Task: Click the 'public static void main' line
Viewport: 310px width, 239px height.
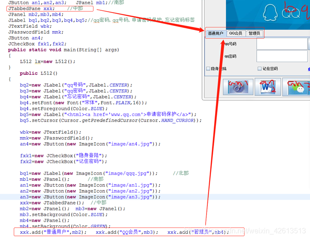Action: (64, 50)
